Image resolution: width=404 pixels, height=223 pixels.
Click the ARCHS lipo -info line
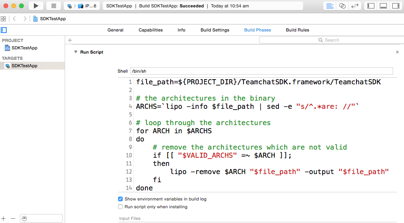click(x=247, y=106)
